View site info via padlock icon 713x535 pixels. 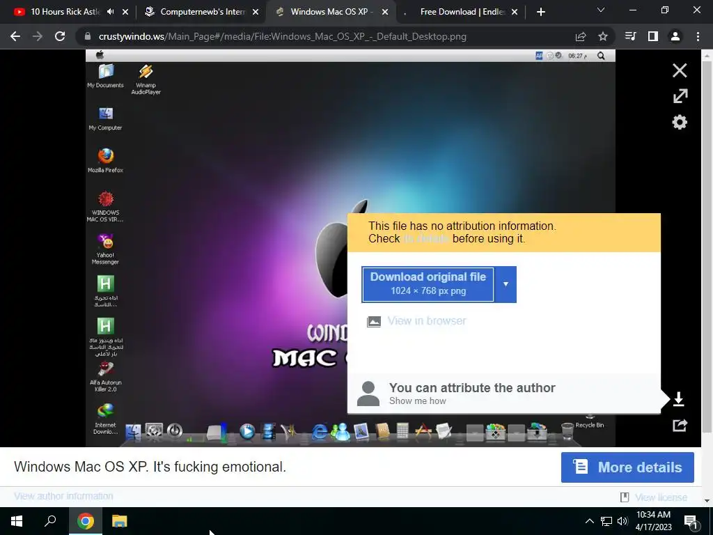88,36
